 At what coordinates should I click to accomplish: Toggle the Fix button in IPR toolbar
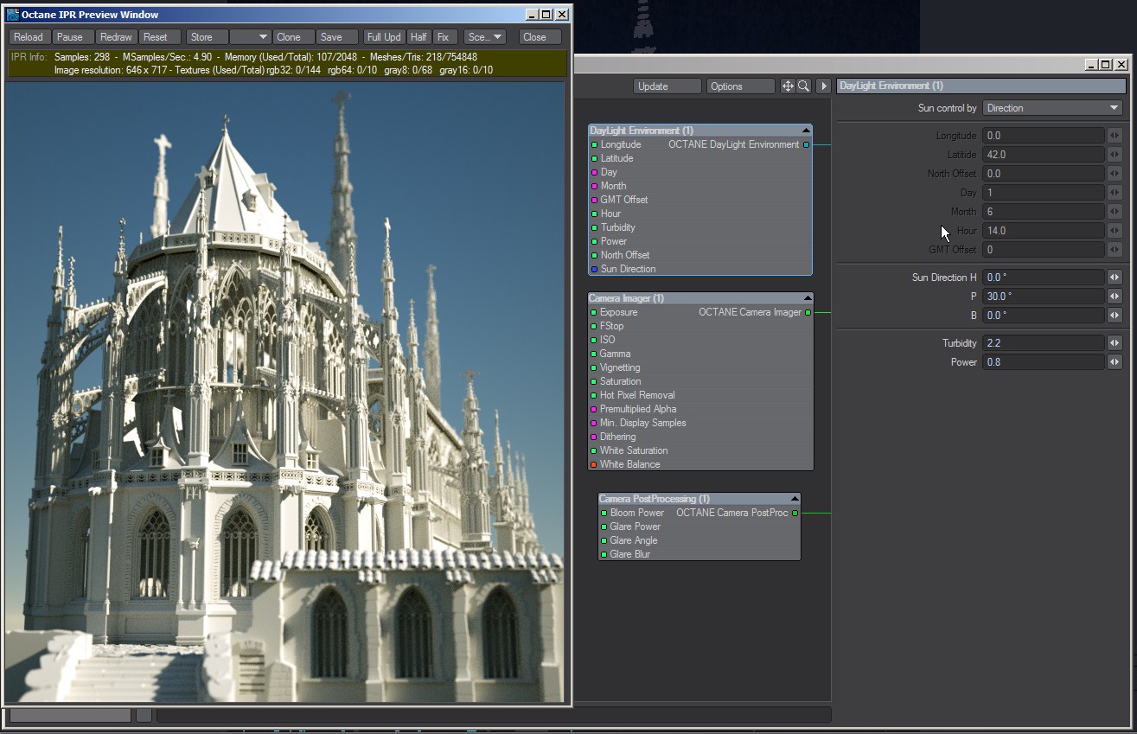click(444, 37)
